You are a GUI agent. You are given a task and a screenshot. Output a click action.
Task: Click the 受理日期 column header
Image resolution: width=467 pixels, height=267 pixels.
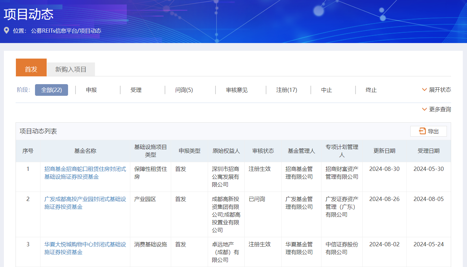428,151
